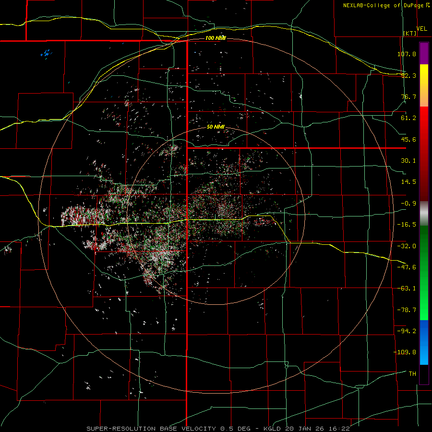
Task: Click the -32.0 value on the velocity scale
Action: pyautogui.click(x=407, y=246)
